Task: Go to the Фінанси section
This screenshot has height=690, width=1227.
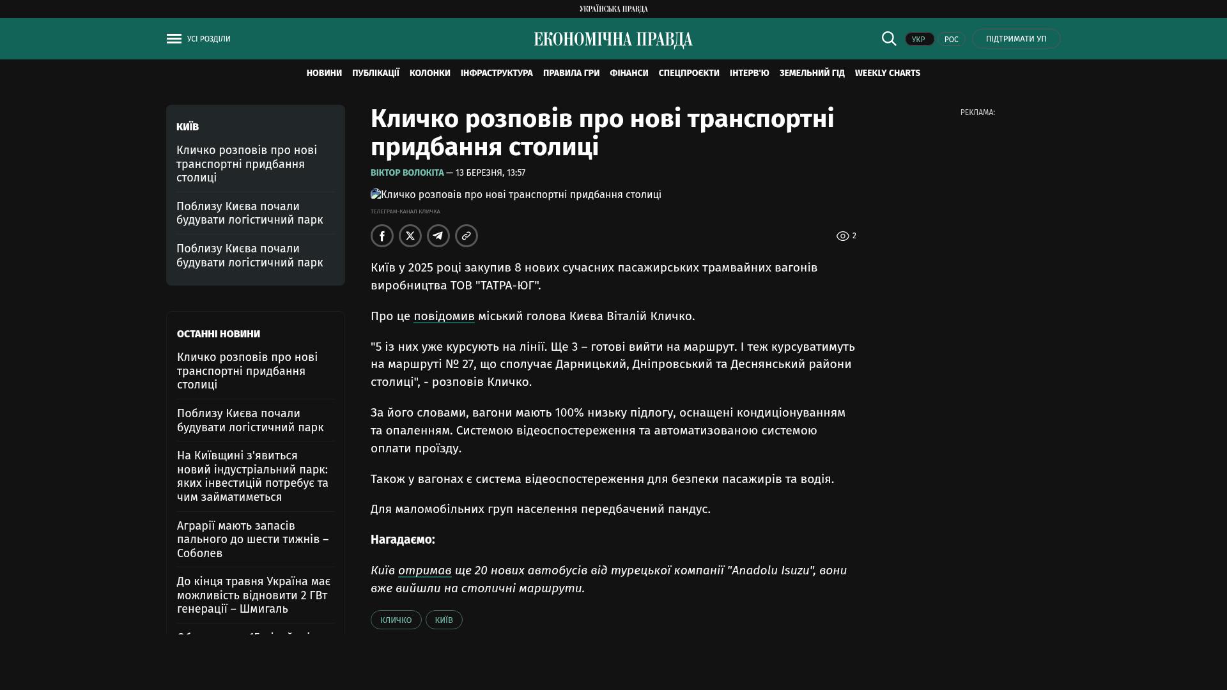Action: [629, 73]
